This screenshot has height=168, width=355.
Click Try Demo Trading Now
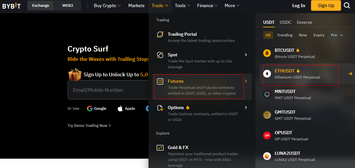(89, 126)
